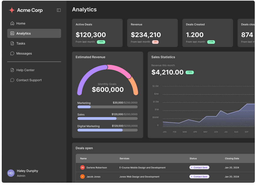Click the Active Deals $120,300 card

pyautogui.click(x=97, y=33)
